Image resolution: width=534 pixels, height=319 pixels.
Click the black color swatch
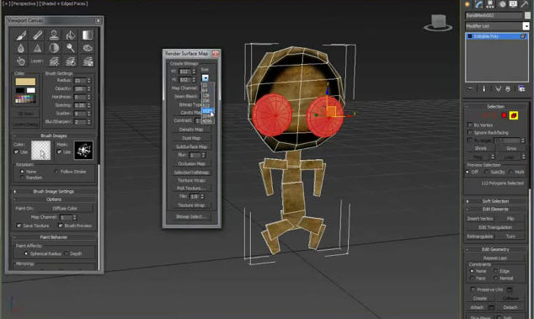click(19, 90)
